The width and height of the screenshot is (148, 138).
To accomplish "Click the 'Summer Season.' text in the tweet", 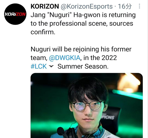I will click(x=83, y=66).
